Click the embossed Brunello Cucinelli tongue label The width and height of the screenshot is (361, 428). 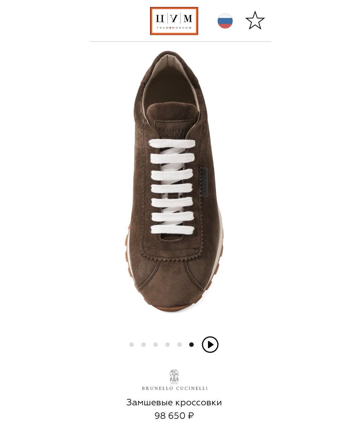click(171, 130)
